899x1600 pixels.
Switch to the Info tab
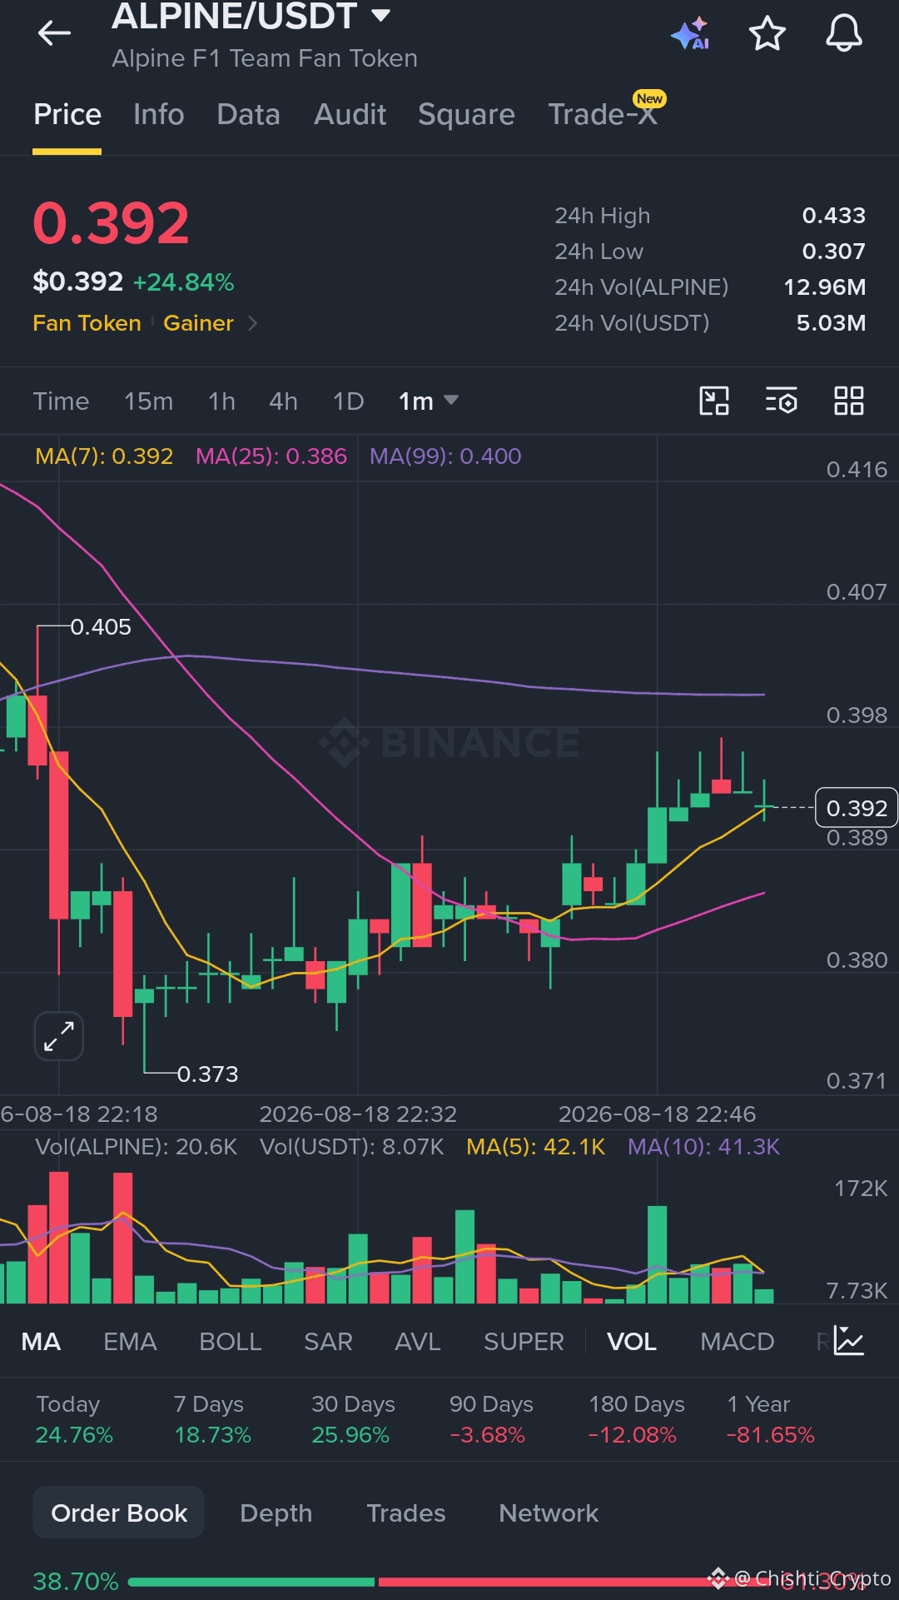159,114
